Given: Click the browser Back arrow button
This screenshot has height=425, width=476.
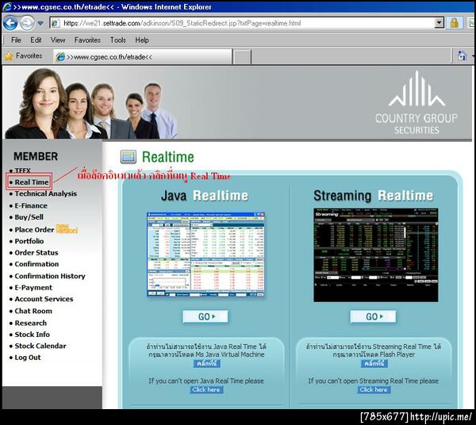Looking at the screenshot, I should coord(10,23).
